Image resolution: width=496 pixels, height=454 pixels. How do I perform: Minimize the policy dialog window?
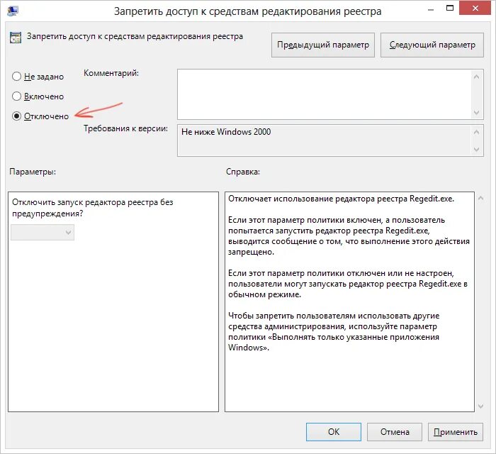pyautogui.click(x=431, y=10)
